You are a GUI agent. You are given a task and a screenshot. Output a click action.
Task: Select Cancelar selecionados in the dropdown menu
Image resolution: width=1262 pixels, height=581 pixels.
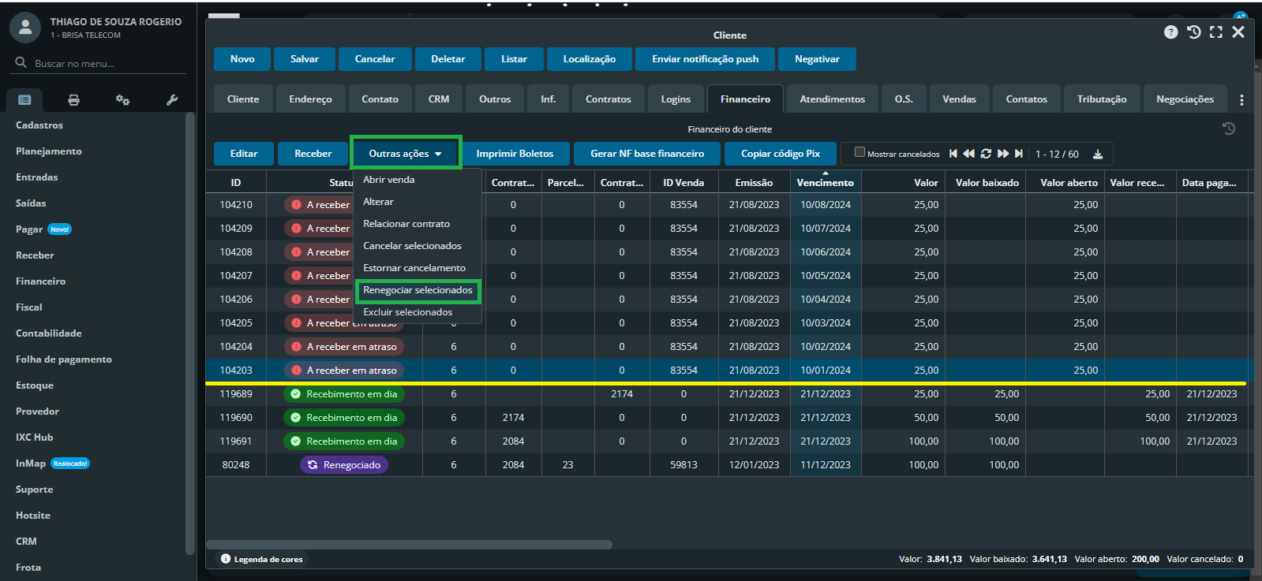tap(412, 246)
